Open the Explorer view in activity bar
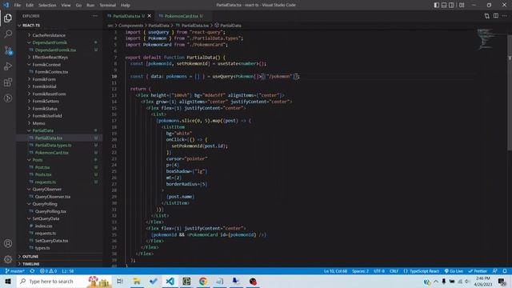This screenshot has width=512, height=288. (8, 18)
